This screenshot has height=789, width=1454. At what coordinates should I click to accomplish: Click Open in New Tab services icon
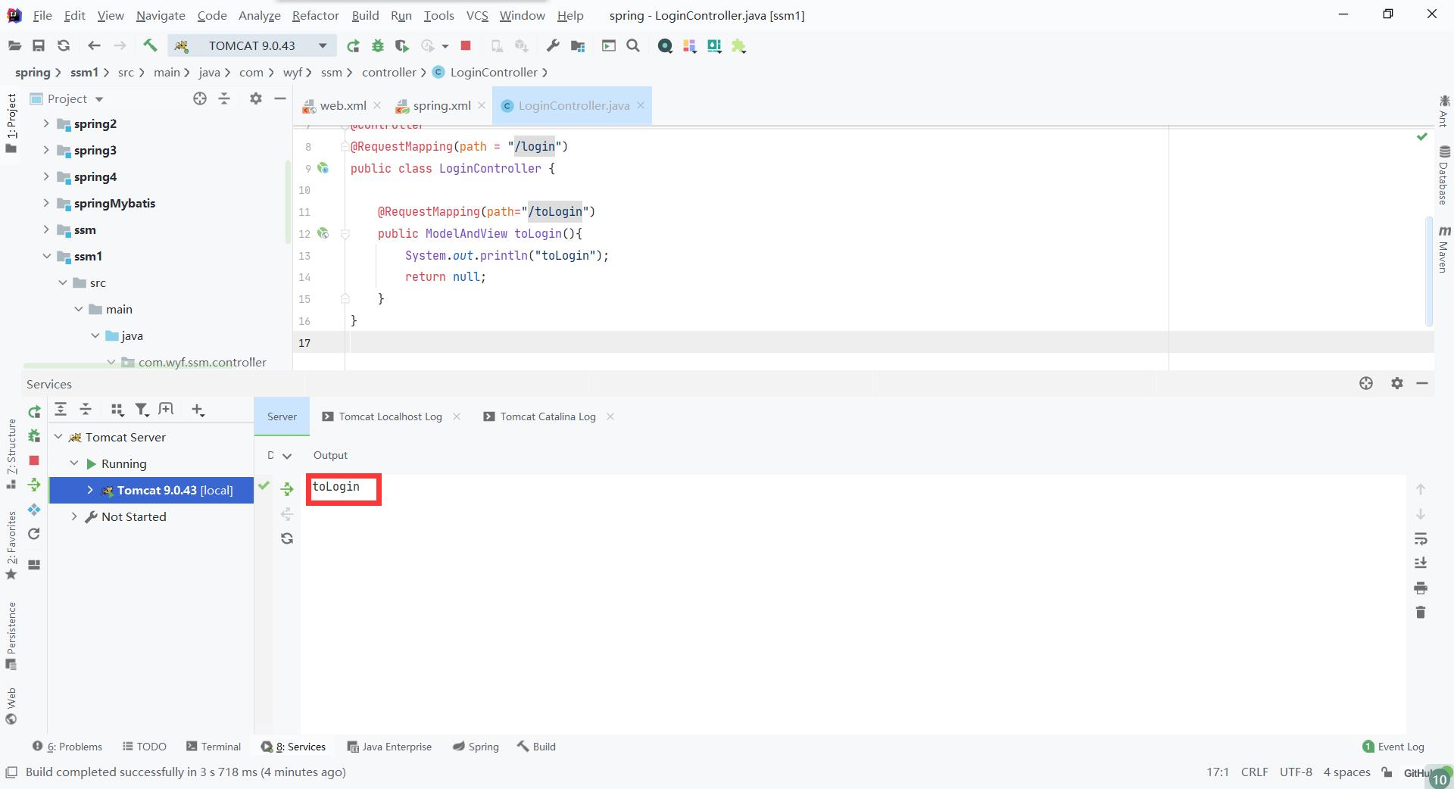pos(166,410)
